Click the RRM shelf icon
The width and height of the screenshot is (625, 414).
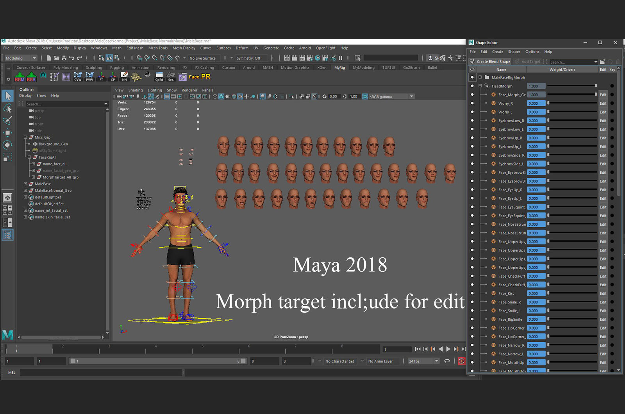pos(20,77)
